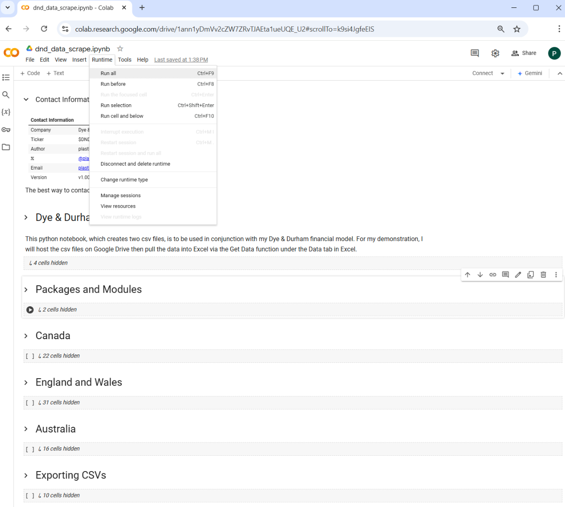The height and width of the screenshot is (507, 565).
Task: Click the Connect button
Action: 483,74
